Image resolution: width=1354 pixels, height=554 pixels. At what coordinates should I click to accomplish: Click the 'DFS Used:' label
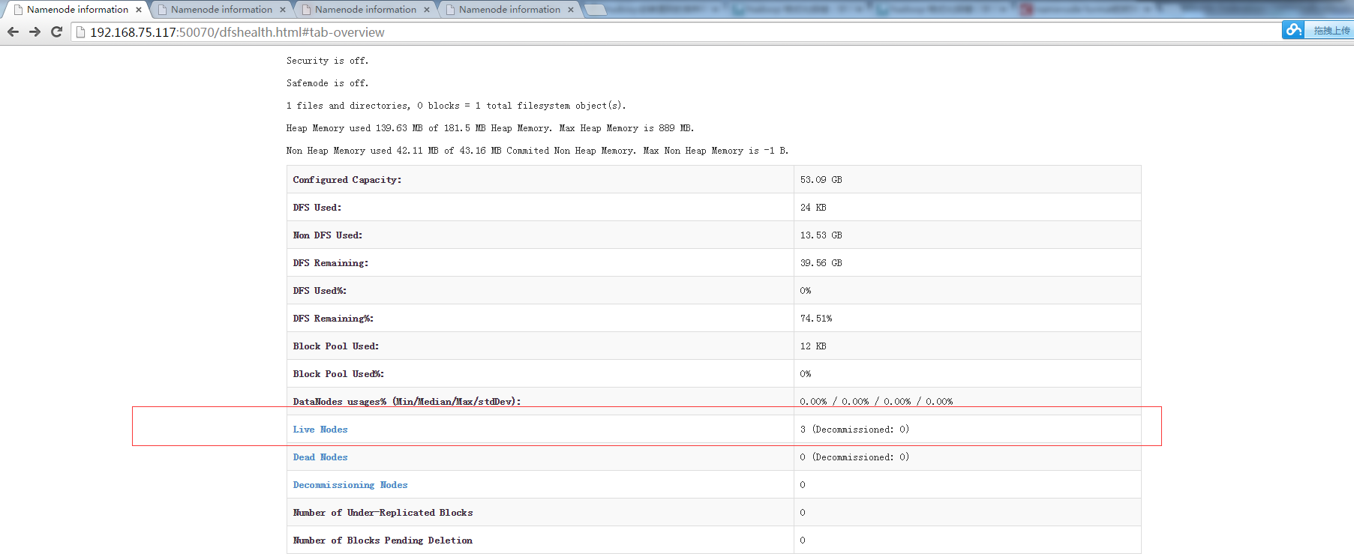coord(317,208)
